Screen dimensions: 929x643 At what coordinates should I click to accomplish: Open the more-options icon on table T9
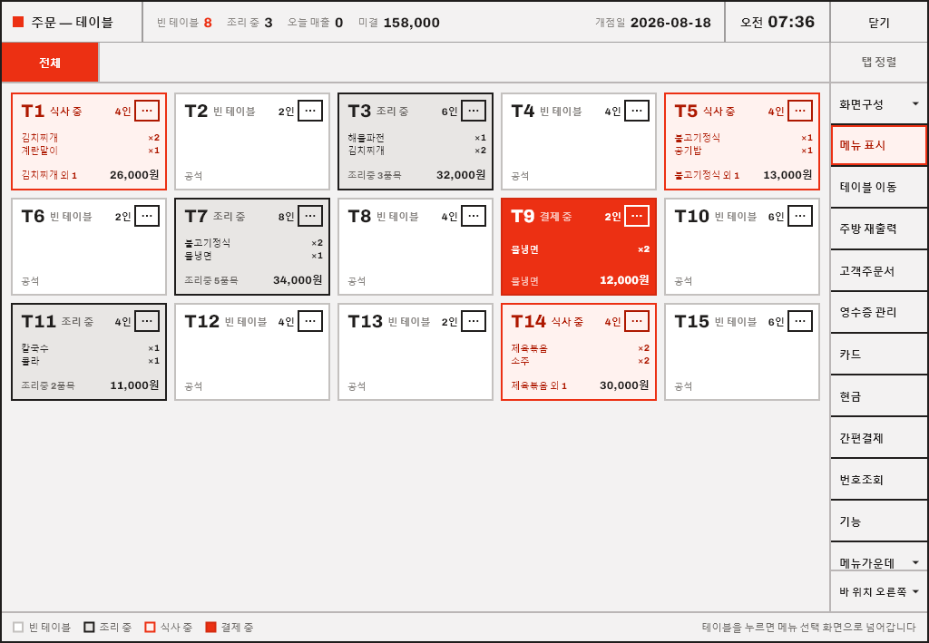[x=637, y=216]
